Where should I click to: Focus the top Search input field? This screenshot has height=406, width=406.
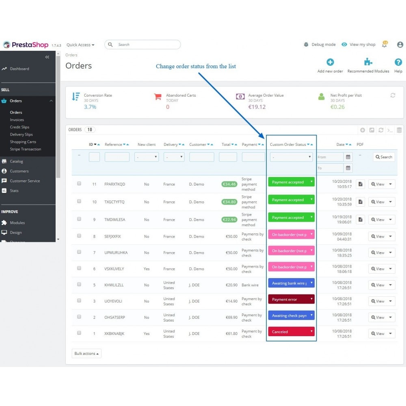pyautogui.click(x=143, y=45)
